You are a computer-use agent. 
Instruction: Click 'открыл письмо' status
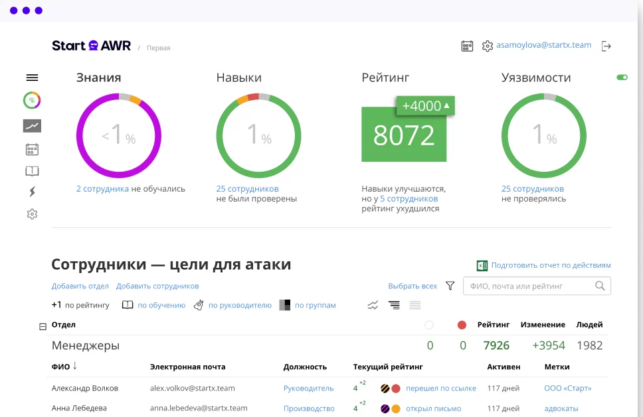[434, 408]
